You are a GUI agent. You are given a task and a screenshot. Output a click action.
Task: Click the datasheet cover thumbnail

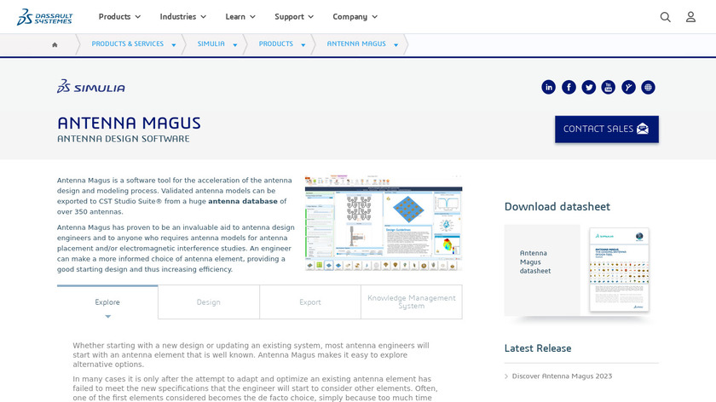pos(619,270)
